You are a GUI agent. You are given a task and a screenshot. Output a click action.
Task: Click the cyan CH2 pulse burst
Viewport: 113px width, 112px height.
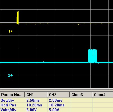coord(92,56)
